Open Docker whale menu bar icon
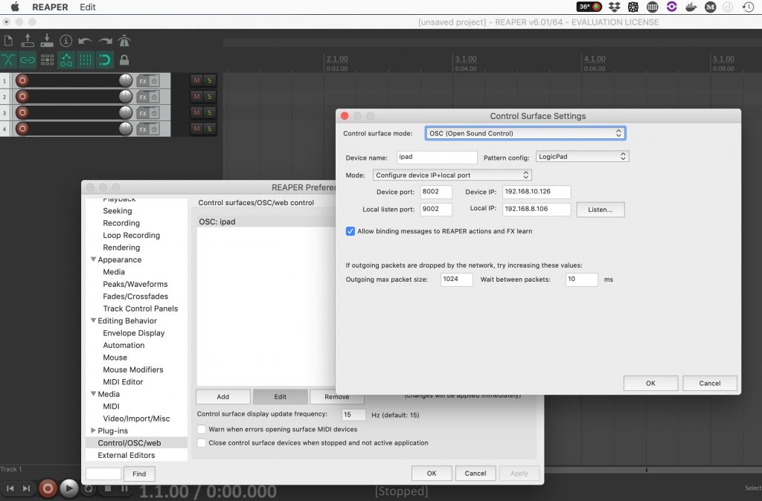This screenshot has height=501, width=762. (691, 7)
